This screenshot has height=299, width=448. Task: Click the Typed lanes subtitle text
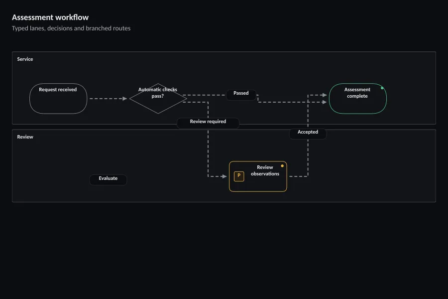coord(71,28)
